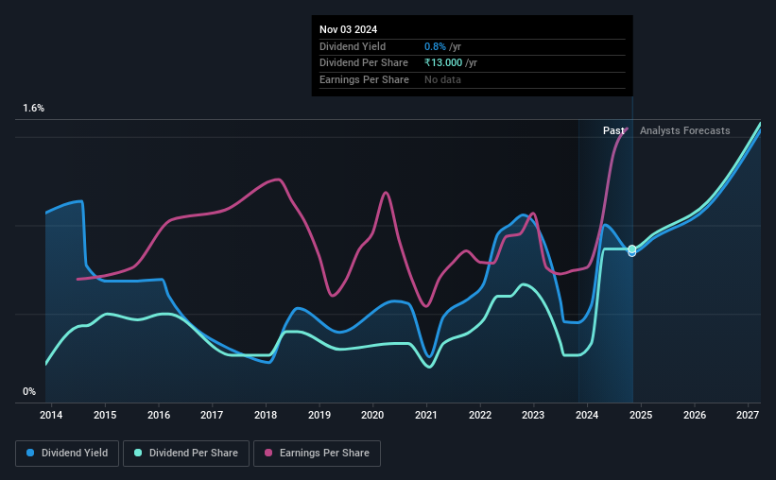776x480 pixels.
Task: Click the 0% y-axis label
Action: (x=29, y=391)
